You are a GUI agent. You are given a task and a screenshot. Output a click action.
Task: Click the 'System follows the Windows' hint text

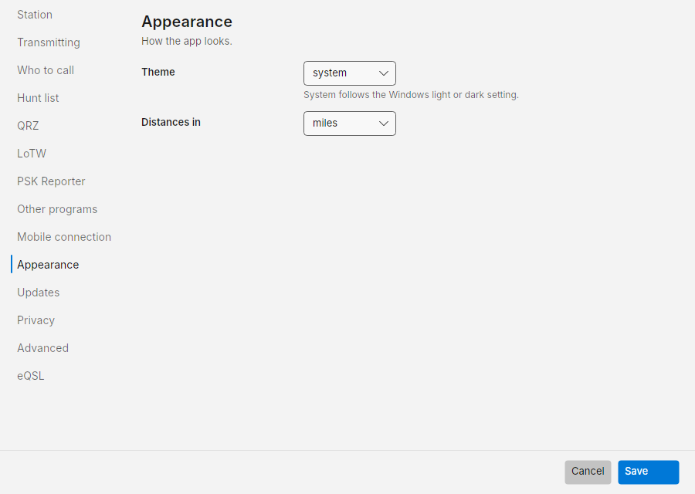pos(411,95)
